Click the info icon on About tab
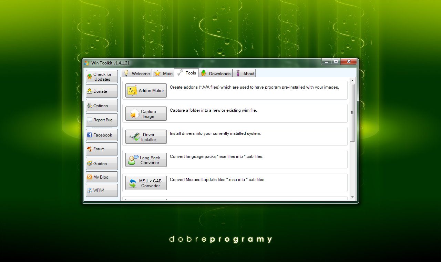441x262 pixels. point(238,73)
